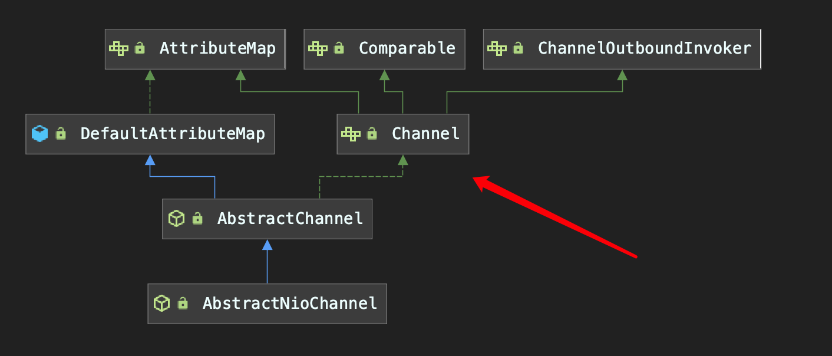Select the AttributeMap node label
This screenshot has height=356, width=832.
pyautogui.click(x=217, y=48)
